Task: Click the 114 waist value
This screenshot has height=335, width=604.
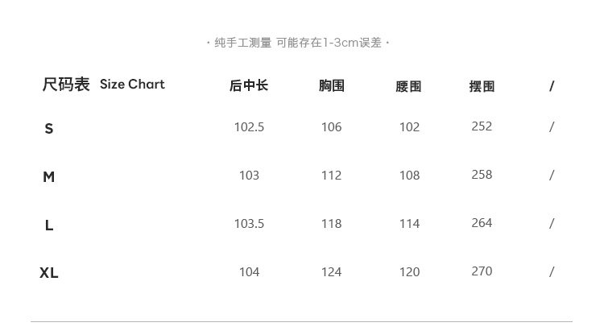Action: pyautogui.click(x=409, y=224)
